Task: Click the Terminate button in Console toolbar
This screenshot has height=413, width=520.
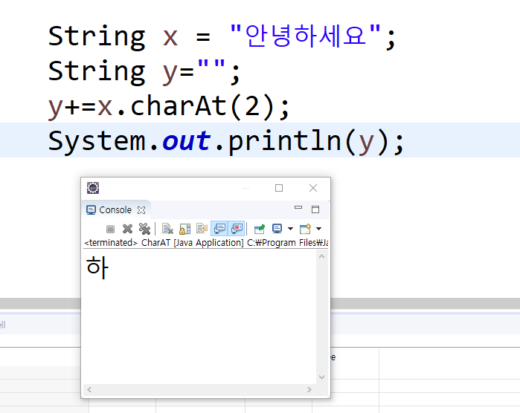Action: tap(110, 229)
